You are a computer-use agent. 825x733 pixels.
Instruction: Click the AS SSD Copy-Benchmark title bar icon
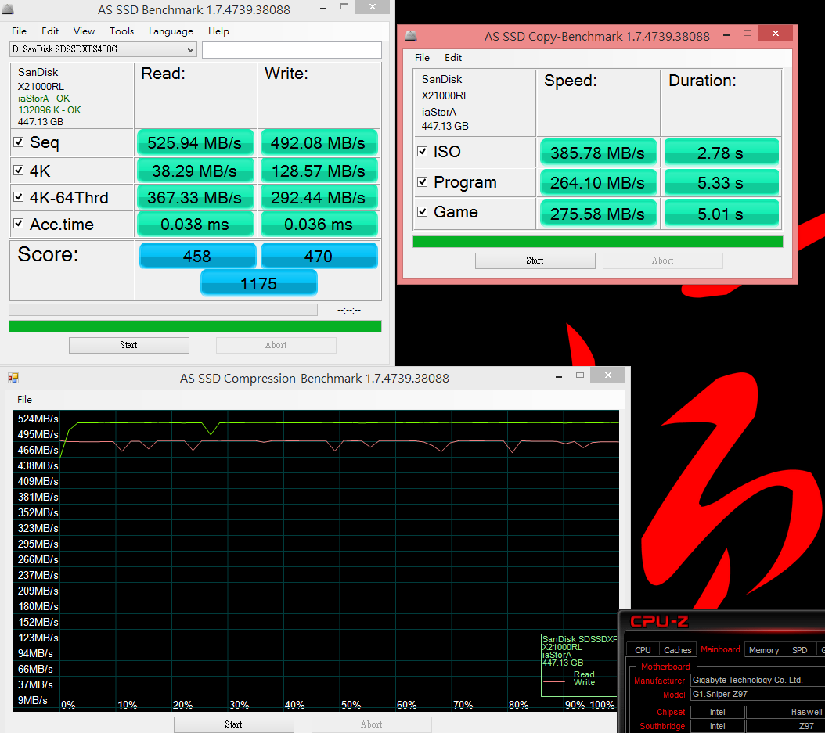(x=411, y=36)
